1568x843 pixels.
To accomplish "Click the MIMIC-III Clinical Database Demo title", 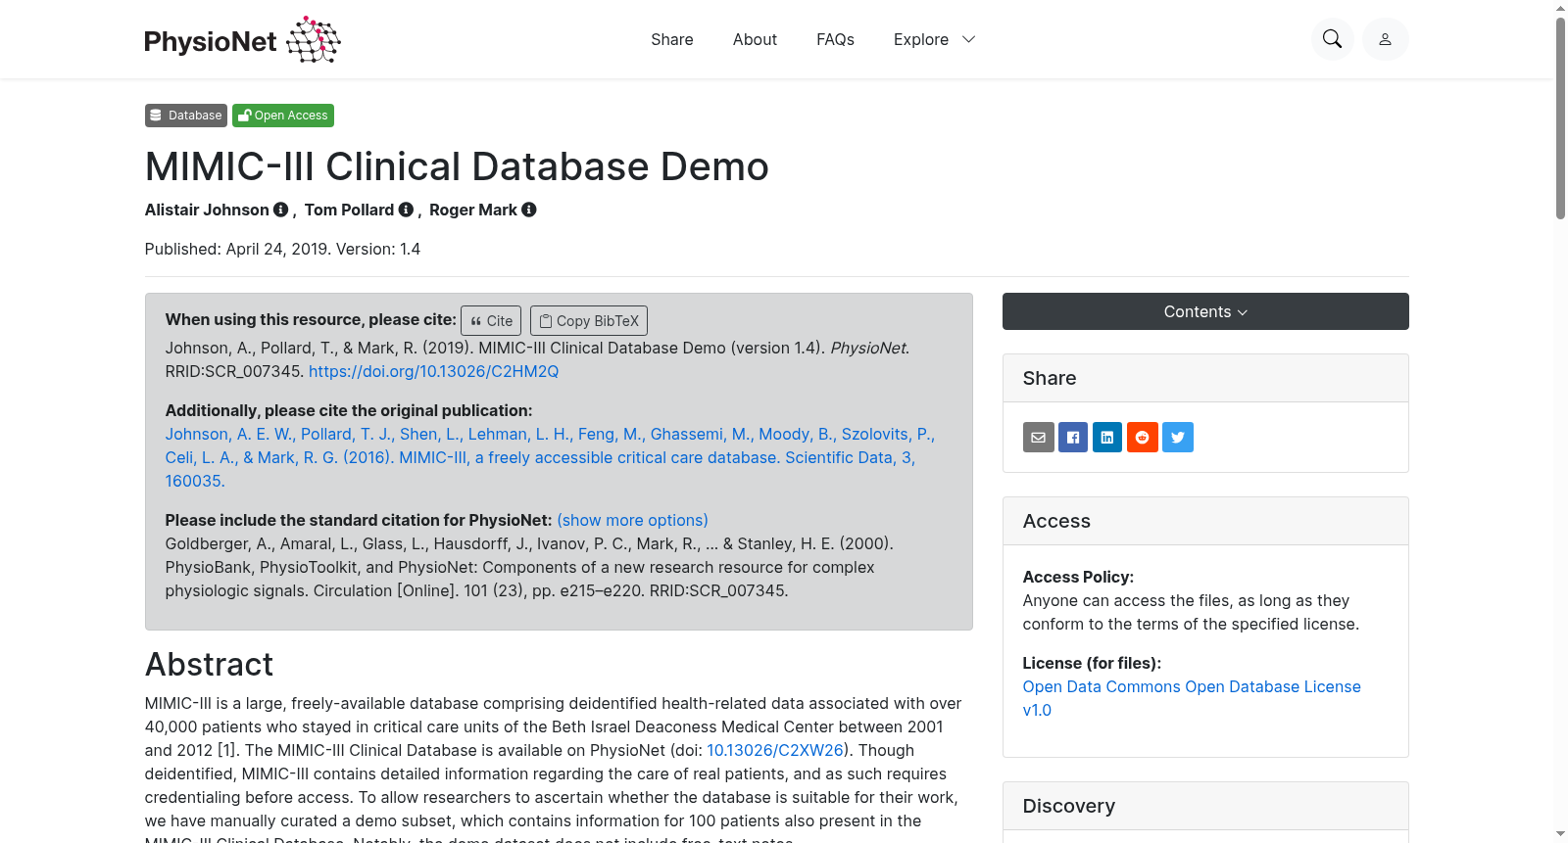I will tap(457, 166).
